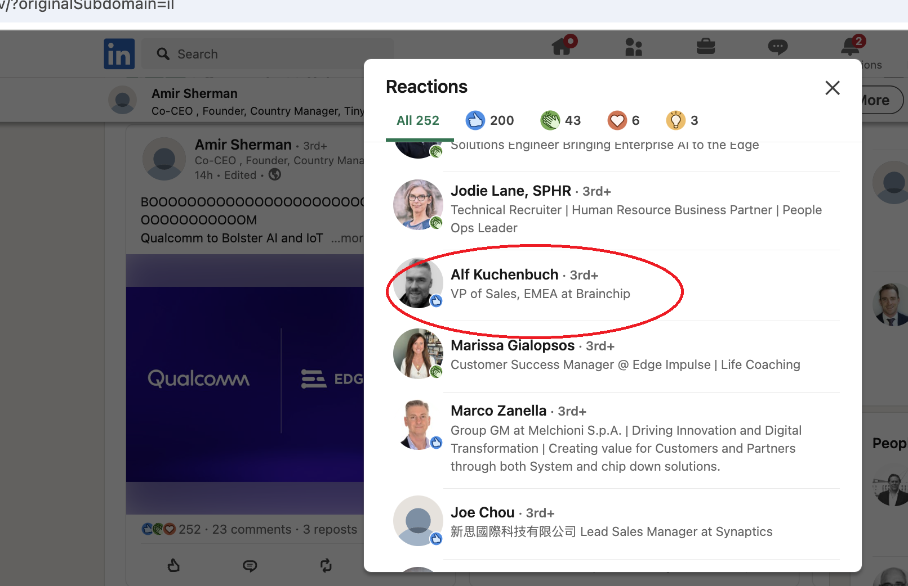Select Marco Zanella's 'Group GM at Melchioni' headline
This screenshot has height=586, width=908.
click(x=536, y=430)
